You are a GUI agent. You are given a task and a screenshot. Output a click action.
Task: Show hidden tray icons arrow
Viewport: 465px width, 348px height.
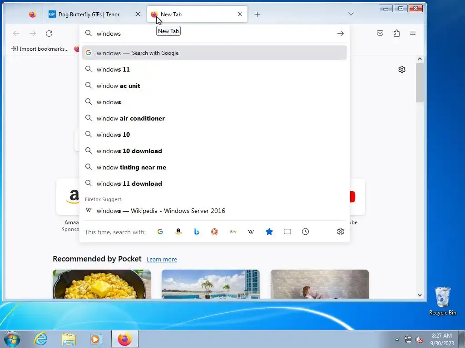click(x=397, y=339)
